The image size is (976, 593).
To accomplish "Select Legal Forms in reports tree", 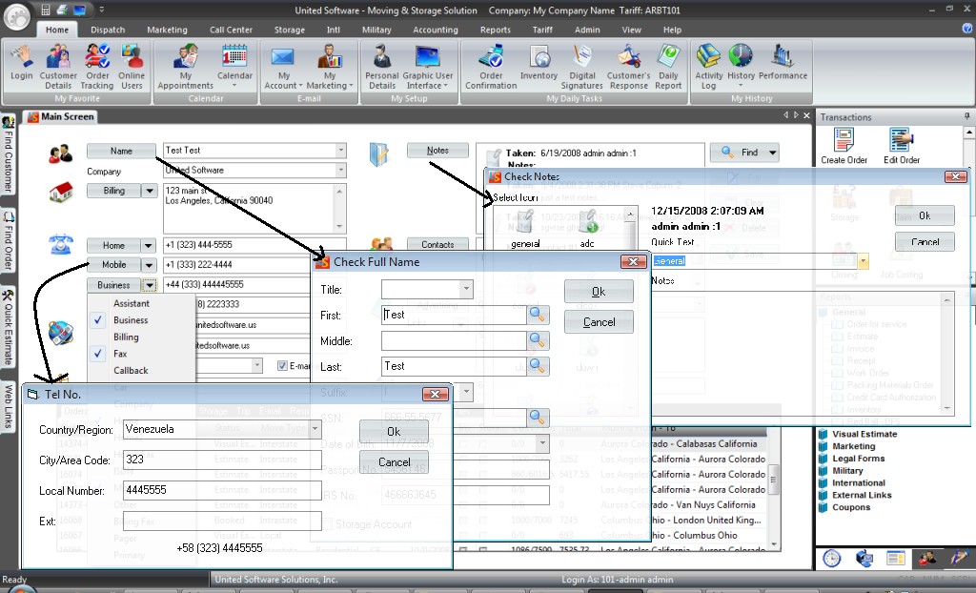I will (858, 459).
